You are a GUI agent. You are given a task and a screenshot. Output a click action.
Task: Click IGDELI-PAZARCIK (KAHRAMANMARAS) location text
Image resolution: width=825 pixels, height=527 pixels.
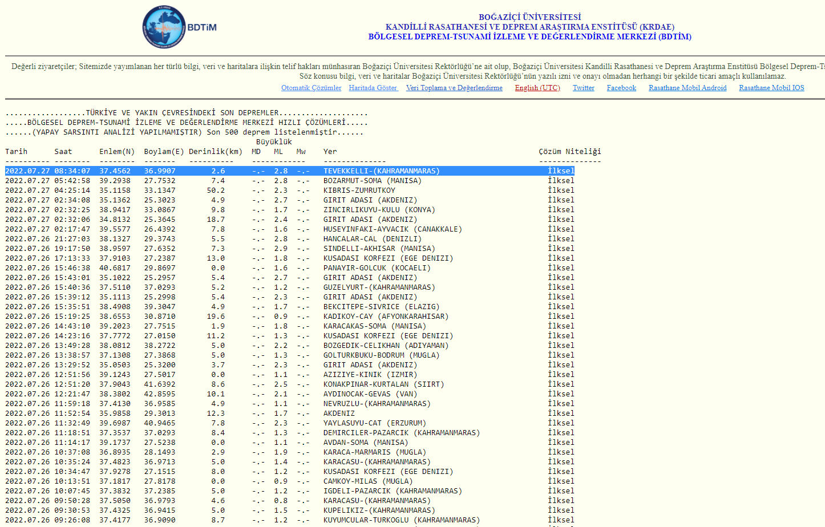pos(393,491)
